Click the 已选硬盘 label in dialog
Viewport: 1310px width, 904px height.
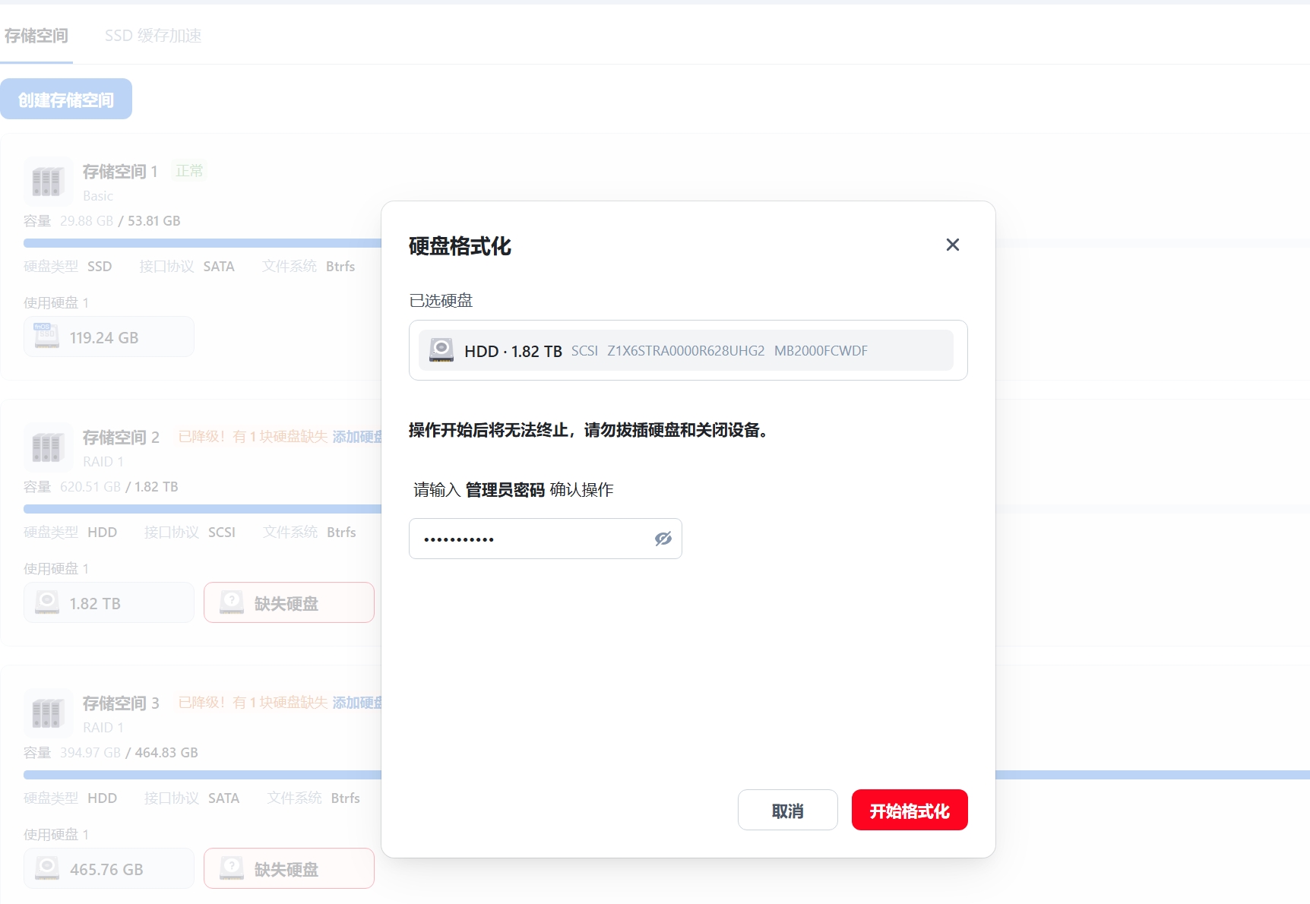(x=441, y=301)
